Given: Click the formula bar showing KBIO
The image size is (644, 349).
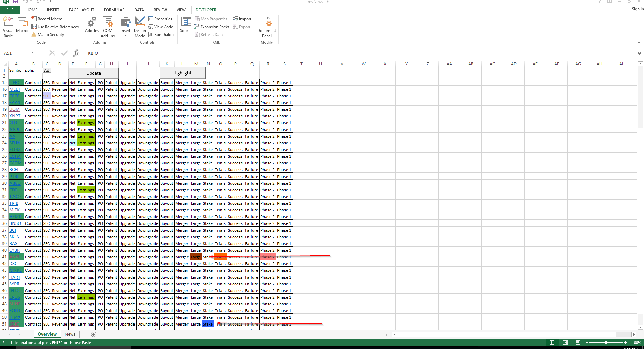Looking at the screenshot, I should point(361,53).
